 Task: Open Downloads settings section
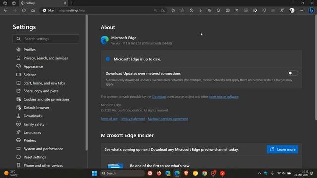29,116
